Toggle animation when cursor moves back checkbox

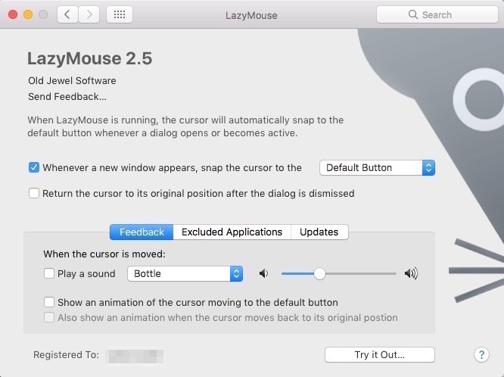pyautogui.click(x=49, y=317)
